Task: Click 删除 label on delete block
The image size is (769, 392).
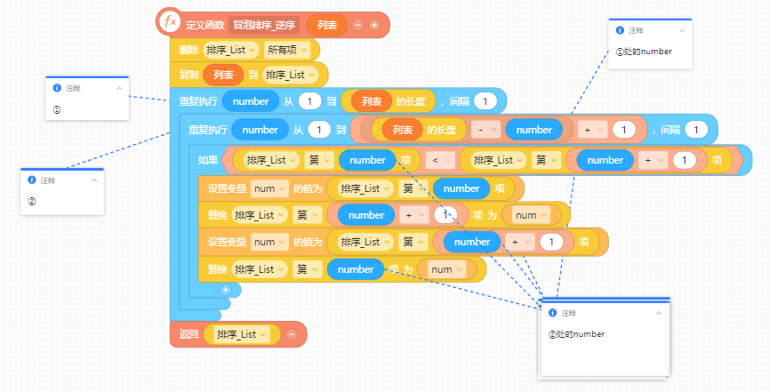Action: point(188,50)
